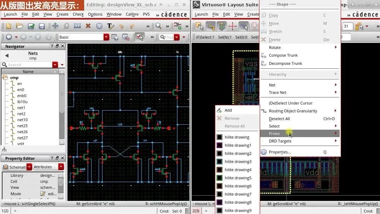Click the Go back round button in schematic toolbar
380x214 pixels.
(x=9, y=37)
